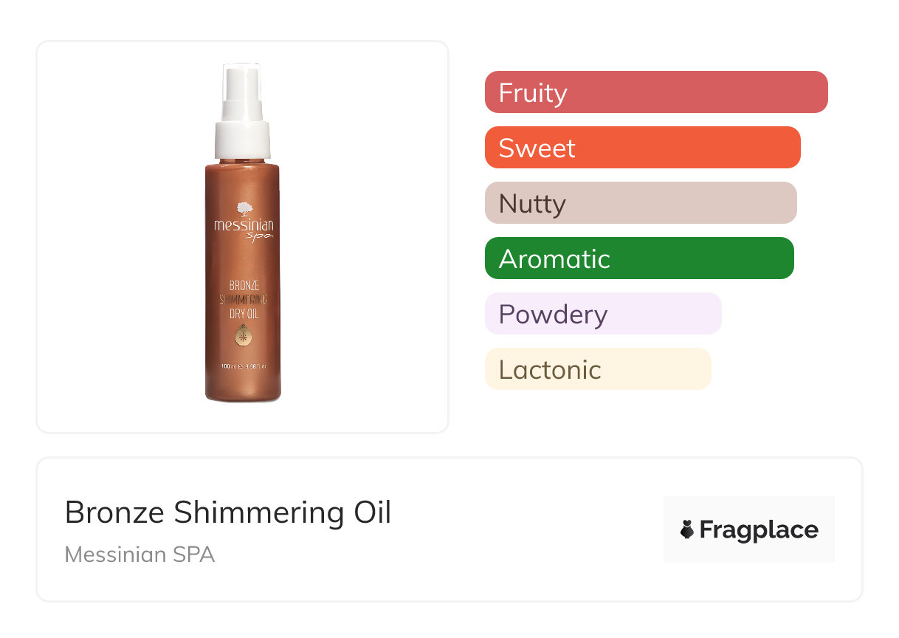The image size is (899, 638).
Task: Click the white spray pump cap
Action: (x=243, y=140)
